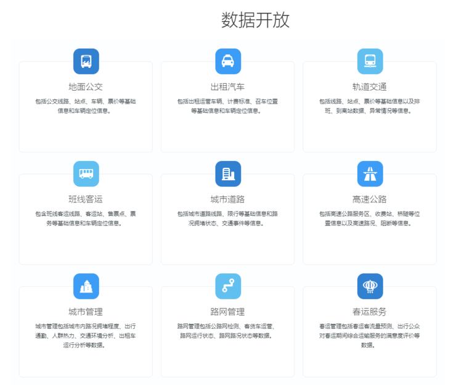Open the 城市管理 title link
Viewport: 456px width, 385px height.
pyautogui.click(x=86, y=312)
